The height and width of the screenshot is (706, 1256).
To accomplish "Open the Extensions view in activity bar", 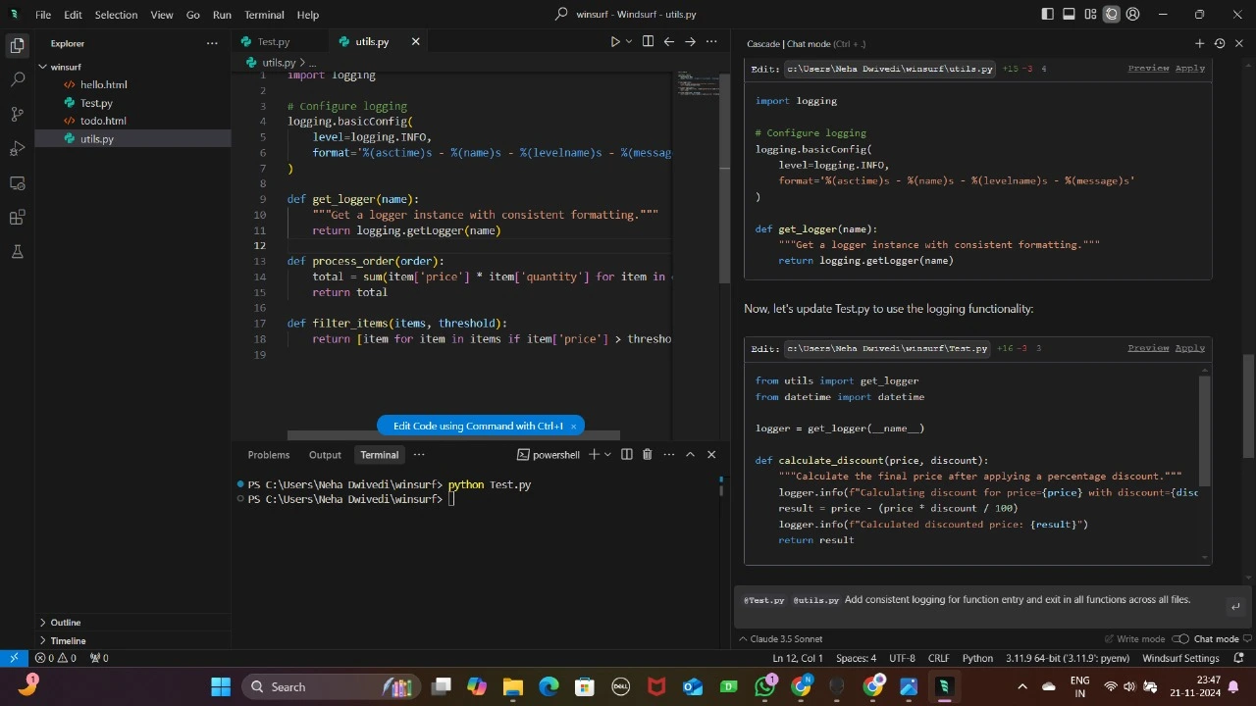I will point(17,218).
